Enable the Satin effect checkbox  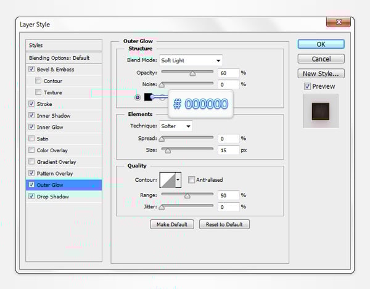[x=31, y=139]
